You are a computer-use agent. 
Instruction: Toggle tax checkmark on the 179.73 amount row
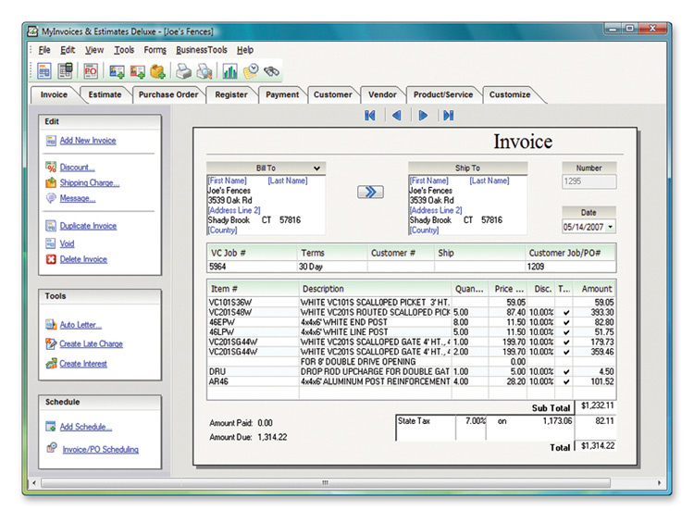566,342
